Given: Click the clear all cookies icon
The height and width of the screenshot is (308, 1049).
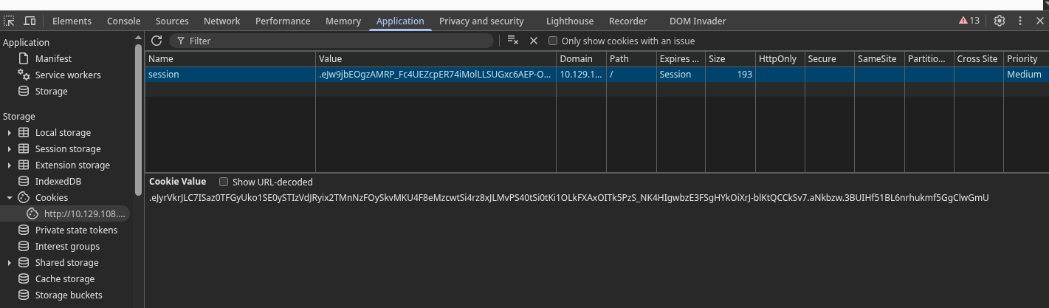Looking at the screenshot, I should click(x=513, y=41).
